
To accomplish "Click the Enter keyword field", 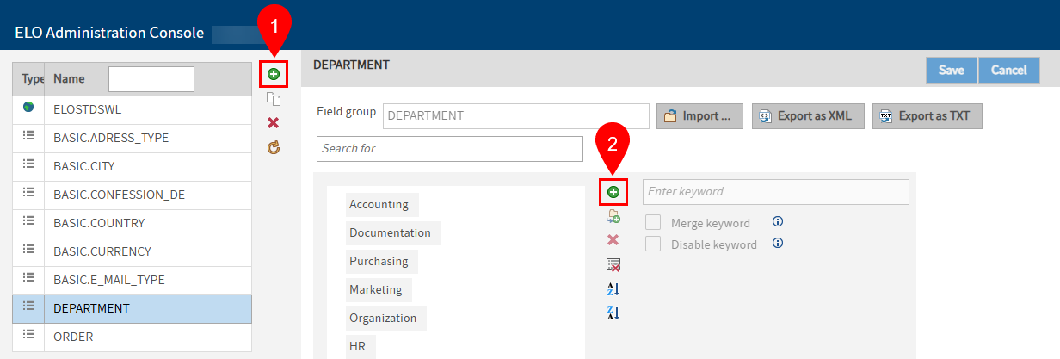I will [776, 191].
